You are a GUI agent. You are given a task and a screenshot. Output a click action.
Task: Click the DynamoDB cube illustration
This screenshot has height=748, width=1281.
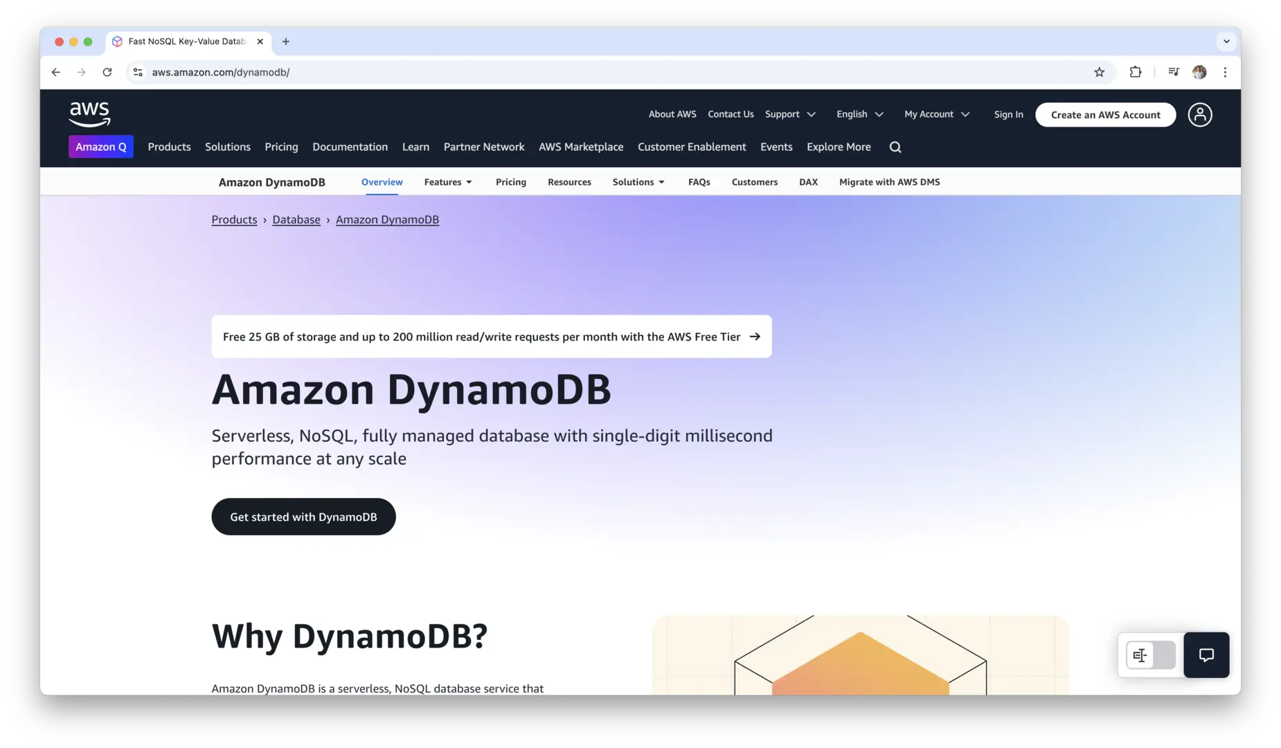point(860,655)
